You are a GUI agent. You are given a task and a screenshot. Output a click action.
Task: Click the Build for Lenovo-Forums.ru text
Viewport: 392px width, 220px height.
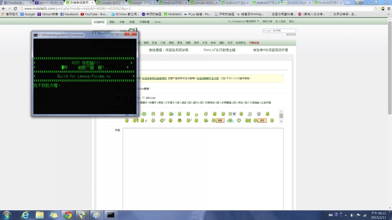(84, 76)
